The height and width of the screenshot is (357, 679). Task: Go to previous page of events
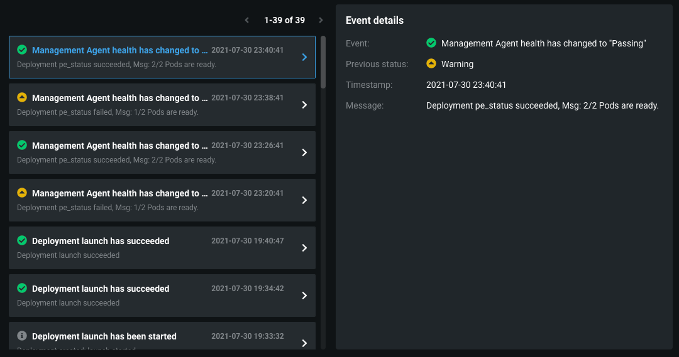(x=247, y=20)
